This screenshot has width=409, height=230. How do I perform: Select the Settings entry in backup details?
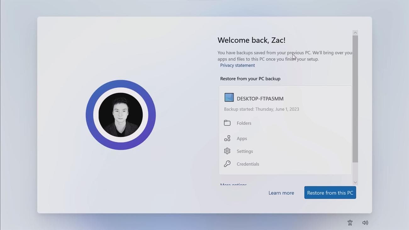point(244,151)
